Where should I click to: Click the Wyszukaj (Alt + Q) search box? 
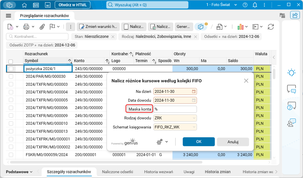147,5
